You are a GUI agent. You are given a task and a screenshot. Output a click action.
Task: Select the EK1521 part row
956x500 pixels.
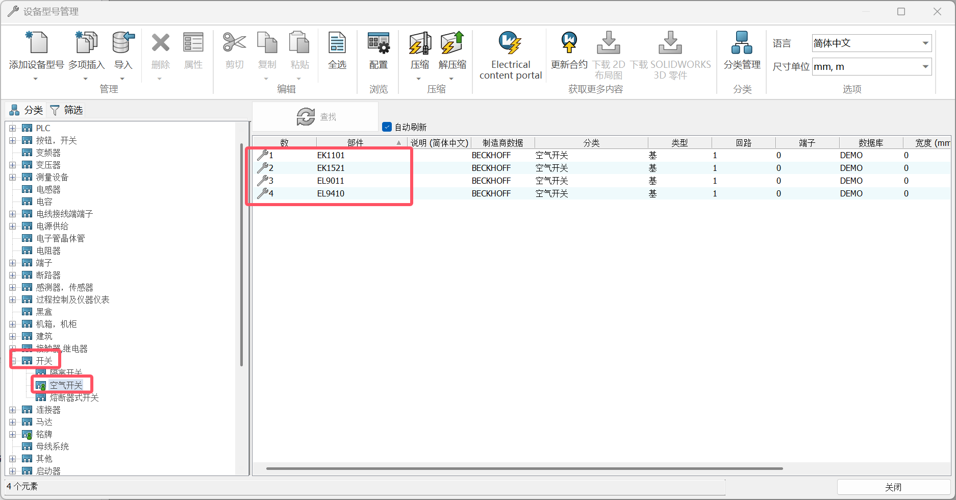331,168
